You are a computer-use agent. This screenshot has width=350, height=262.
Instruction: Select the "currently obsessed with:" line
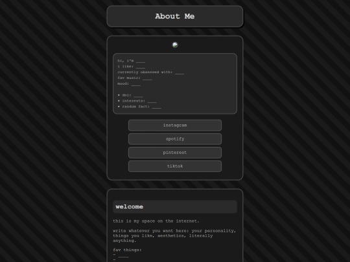tap(151, 72)
